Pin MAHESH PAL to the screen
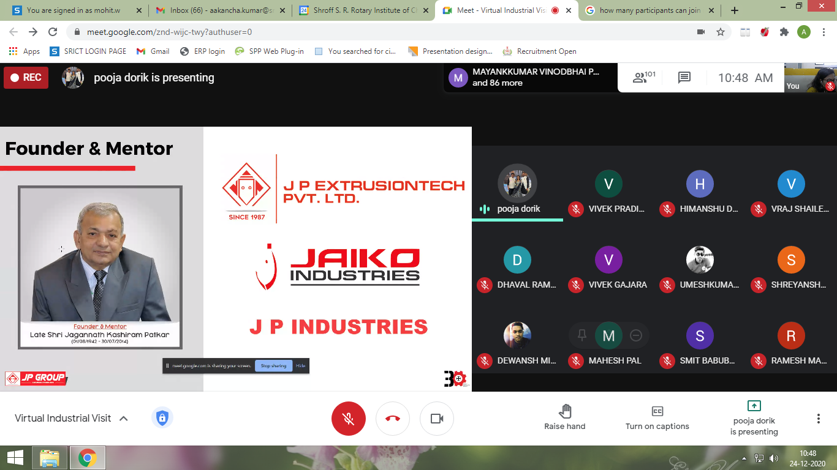This screenshot has height=470, width=837. click(x=582, y=335)
